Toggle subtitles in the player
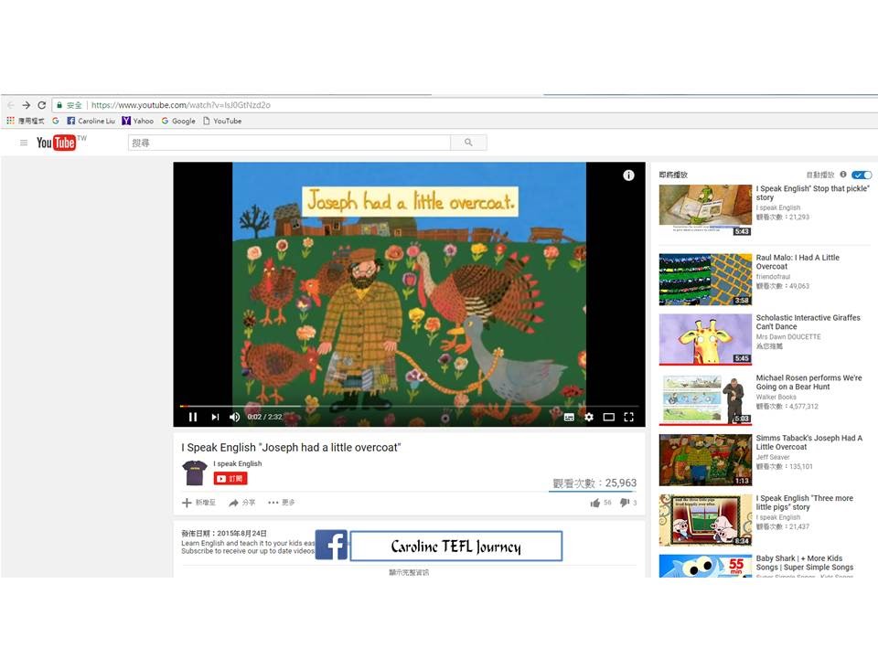 [x=569, y=417]
